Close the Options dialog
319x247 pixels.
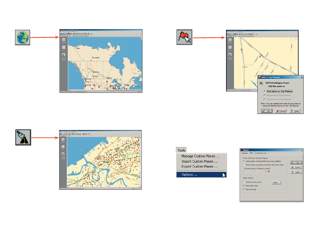tap(302, 150)
